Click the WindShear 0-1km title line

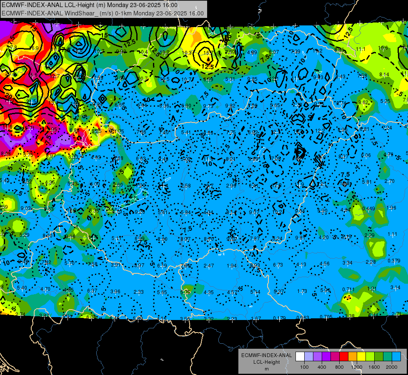point(103,13)
